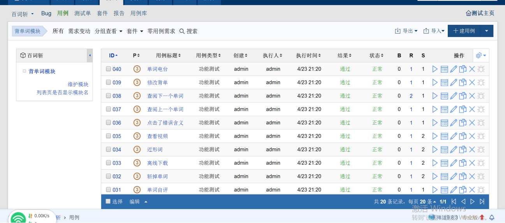Check the box for case 037
Viewport: 505px width, 223px height.
pyautogui.click(x=108, y=109)
